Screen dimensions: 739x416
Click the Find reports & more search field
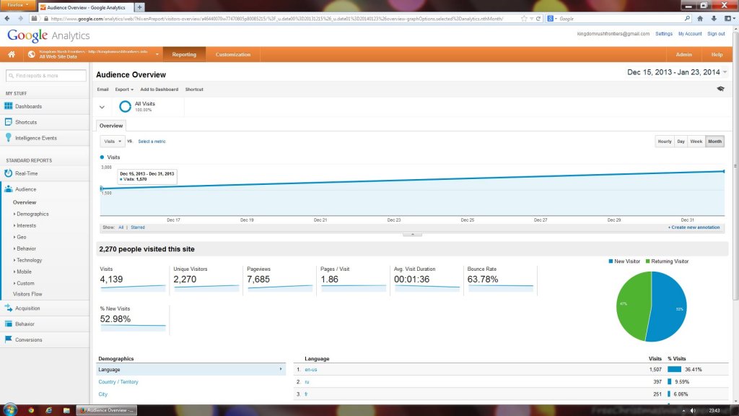46,75
